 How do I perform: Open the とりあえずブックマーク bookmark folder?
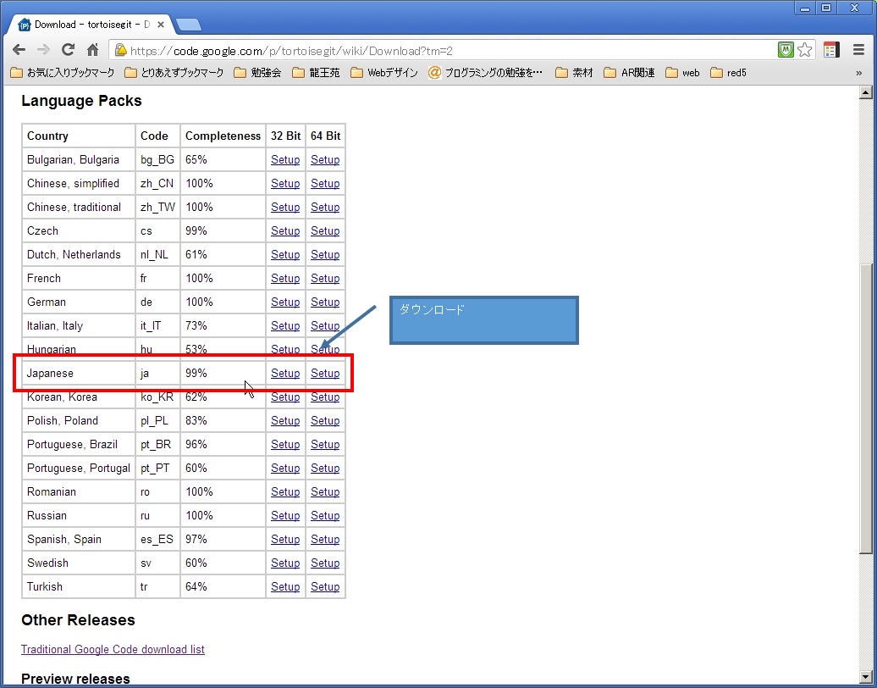[x=174, y=73]
